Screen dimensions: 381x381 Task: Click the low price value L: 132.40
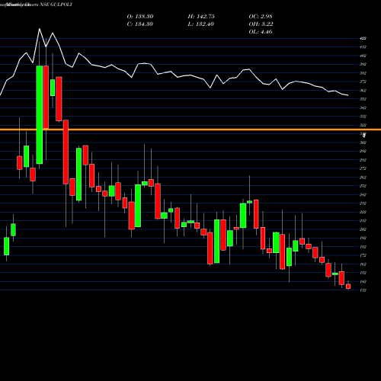pos(201,24)
